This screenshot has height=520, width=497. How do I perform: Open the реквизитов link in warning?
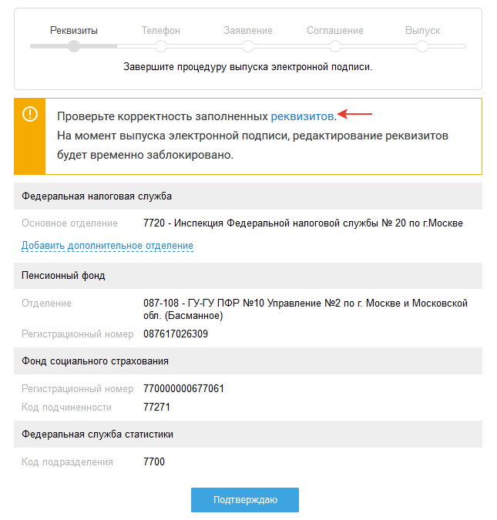click(x=302, y=116)
